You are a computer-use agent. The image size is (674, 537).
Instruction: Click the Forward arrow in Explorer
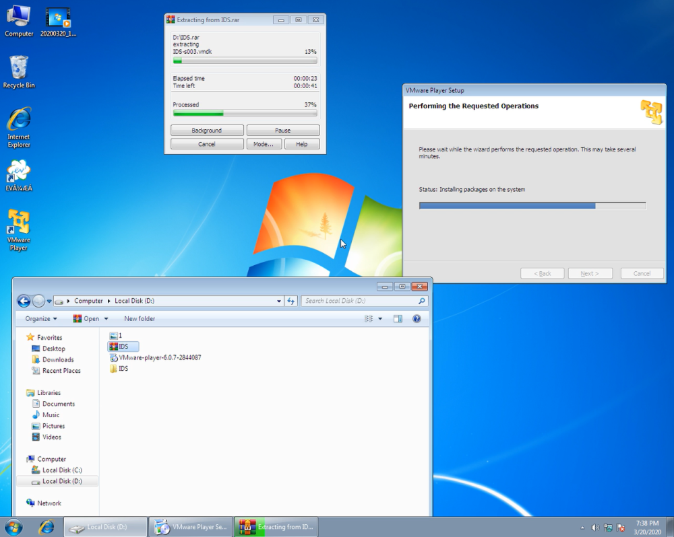[38, 301]
